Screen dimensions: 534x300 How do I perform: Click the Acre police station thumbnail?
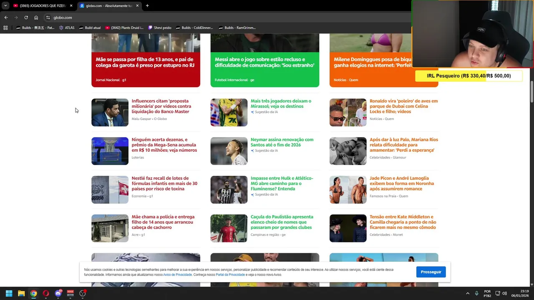110,228
